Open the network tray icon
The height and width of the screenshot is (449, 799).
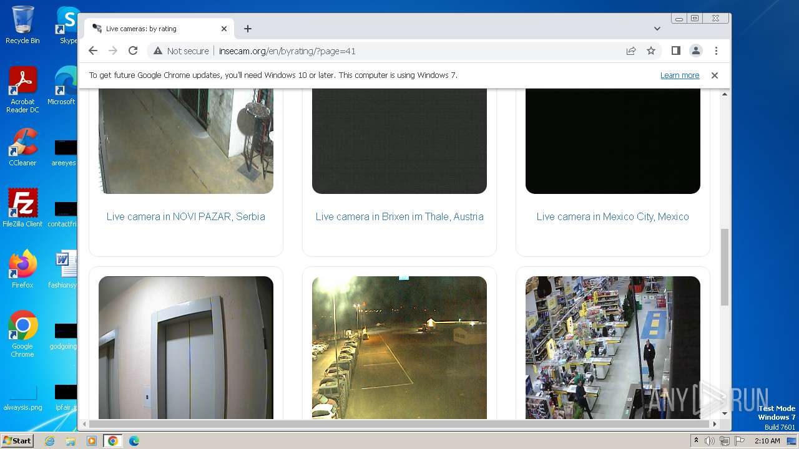tap(724, 441)
